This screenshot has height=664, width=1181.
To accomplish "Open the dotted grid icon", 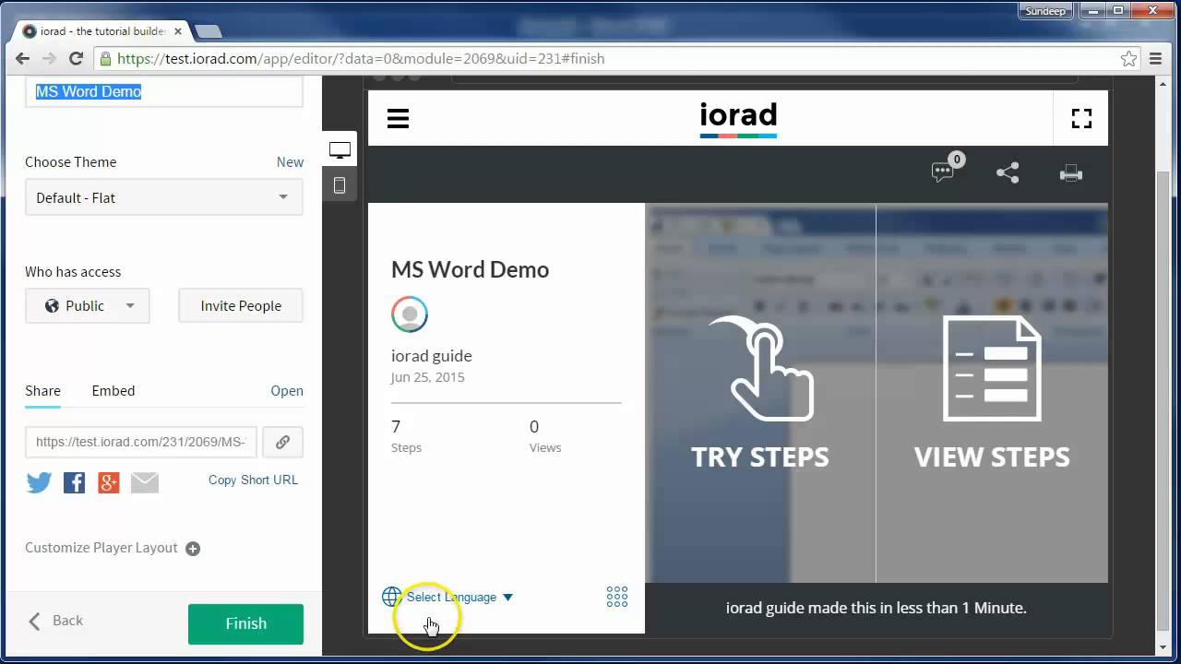I will tap(617, 597).
